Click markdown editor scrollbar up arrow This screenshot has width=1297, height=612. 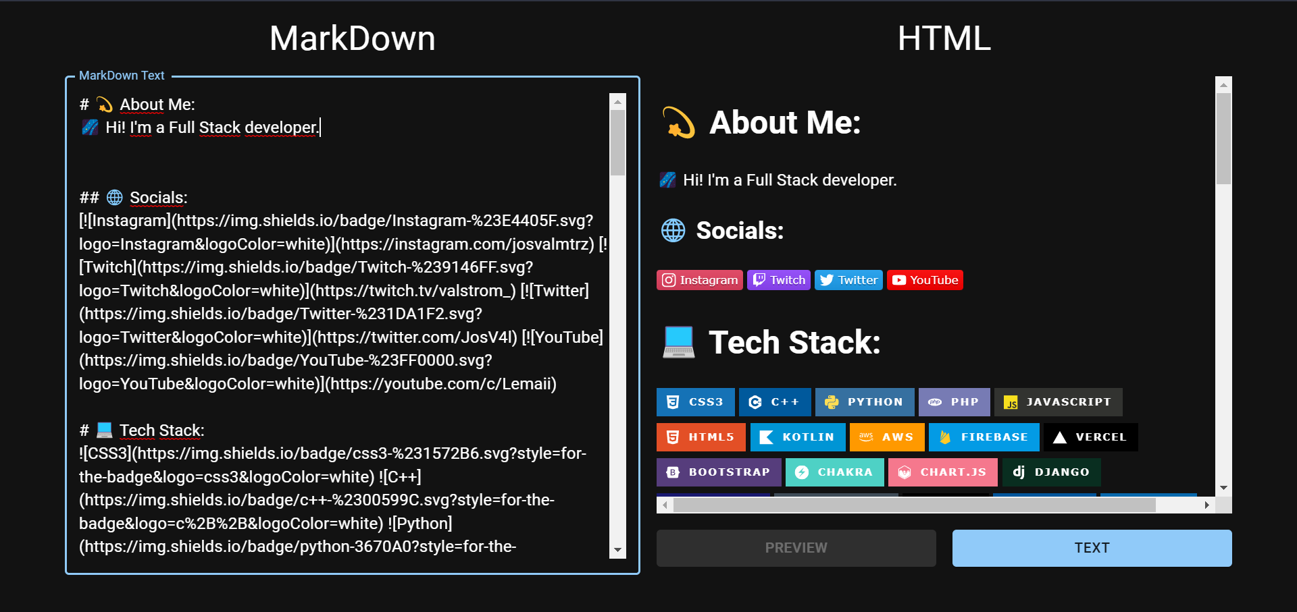click(617, 102)
